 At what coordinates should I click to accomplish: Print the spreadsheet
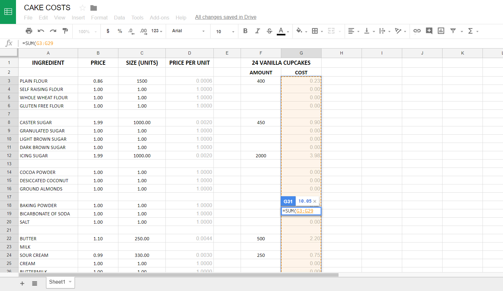[29, 31]
